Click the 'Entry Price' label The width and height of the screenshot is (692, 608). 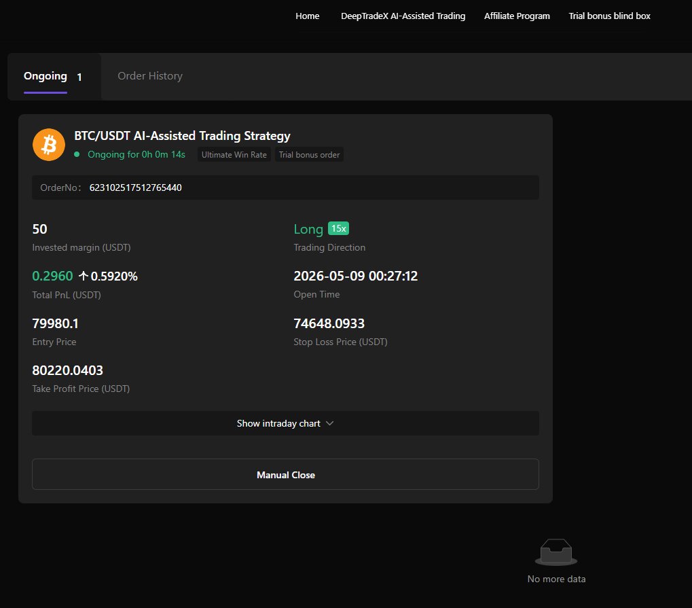click(54, 342)
